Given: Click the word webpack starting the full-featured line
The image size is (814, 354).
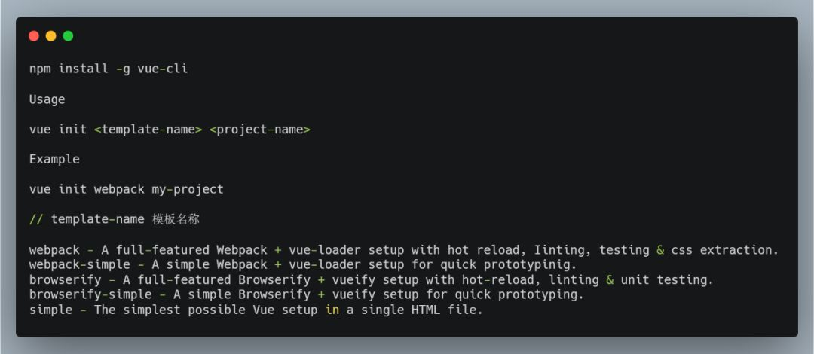Looking at the screenshot, I should (54, 250).
